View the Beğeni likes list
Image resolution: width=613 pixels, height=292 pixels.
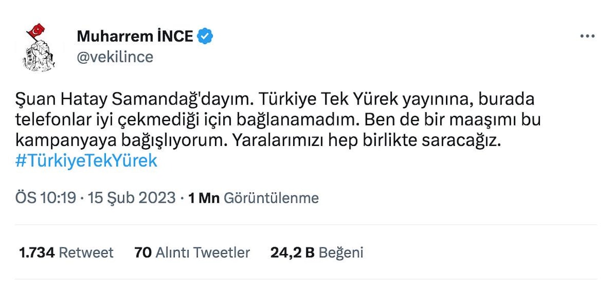coord(341,252)
